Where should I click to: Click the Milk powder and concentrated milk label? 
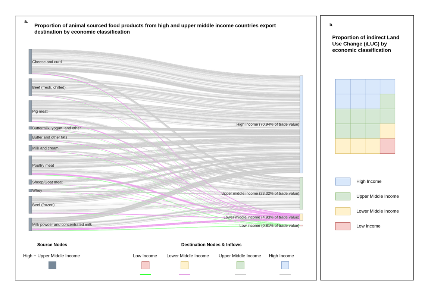coord(62,225)
